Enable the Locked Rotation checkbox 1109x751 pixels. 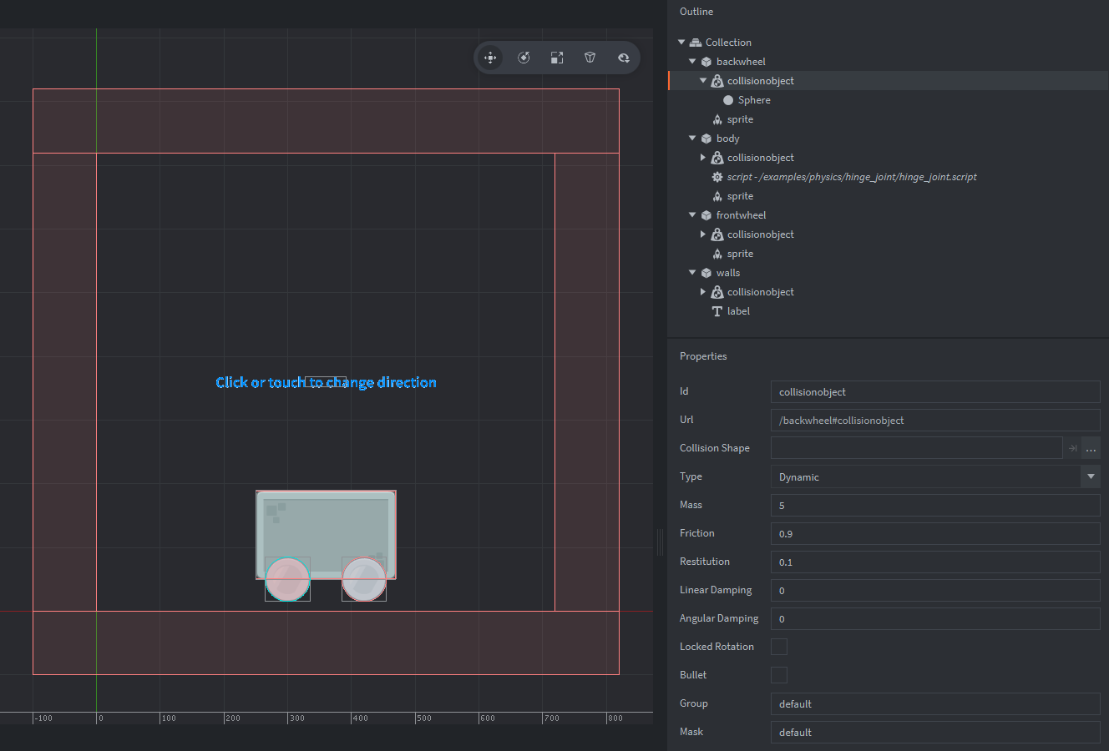(x=778, y=647)
